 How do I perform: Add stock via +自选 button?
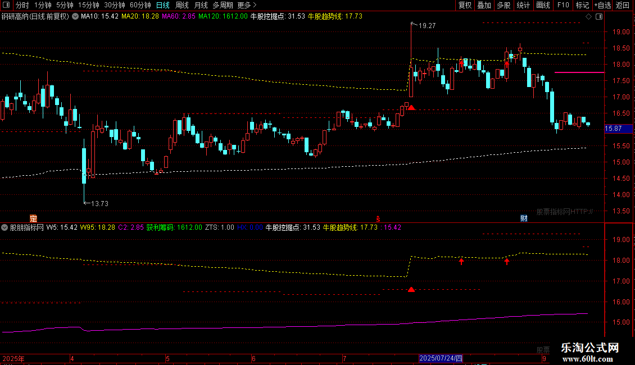click(x=602, y=5)
